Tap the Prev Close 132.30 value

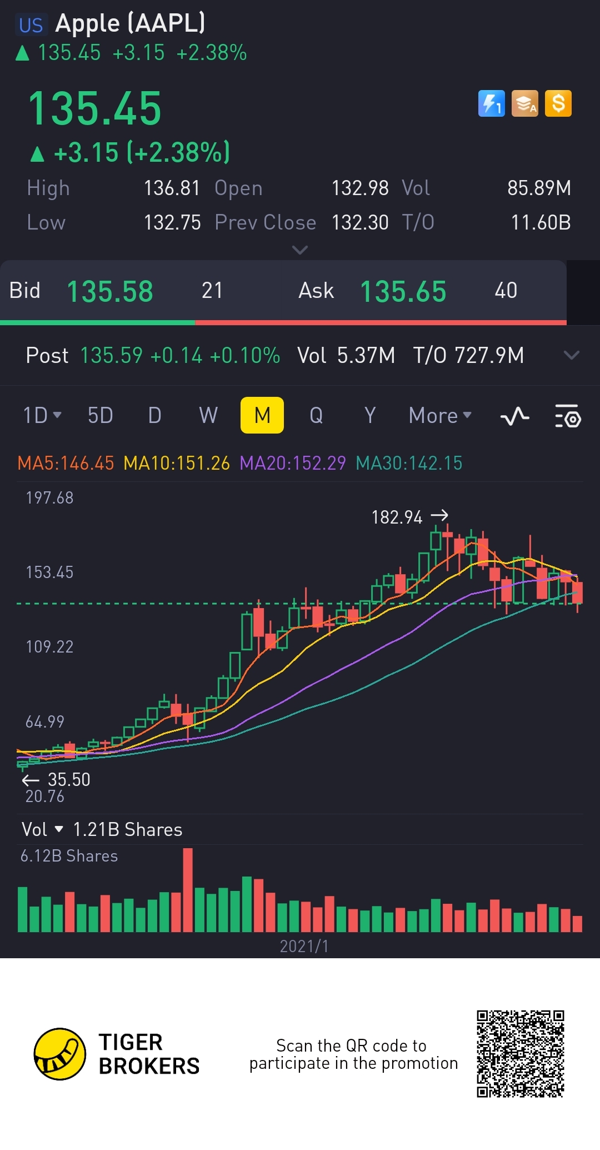[x=360, y=222]
